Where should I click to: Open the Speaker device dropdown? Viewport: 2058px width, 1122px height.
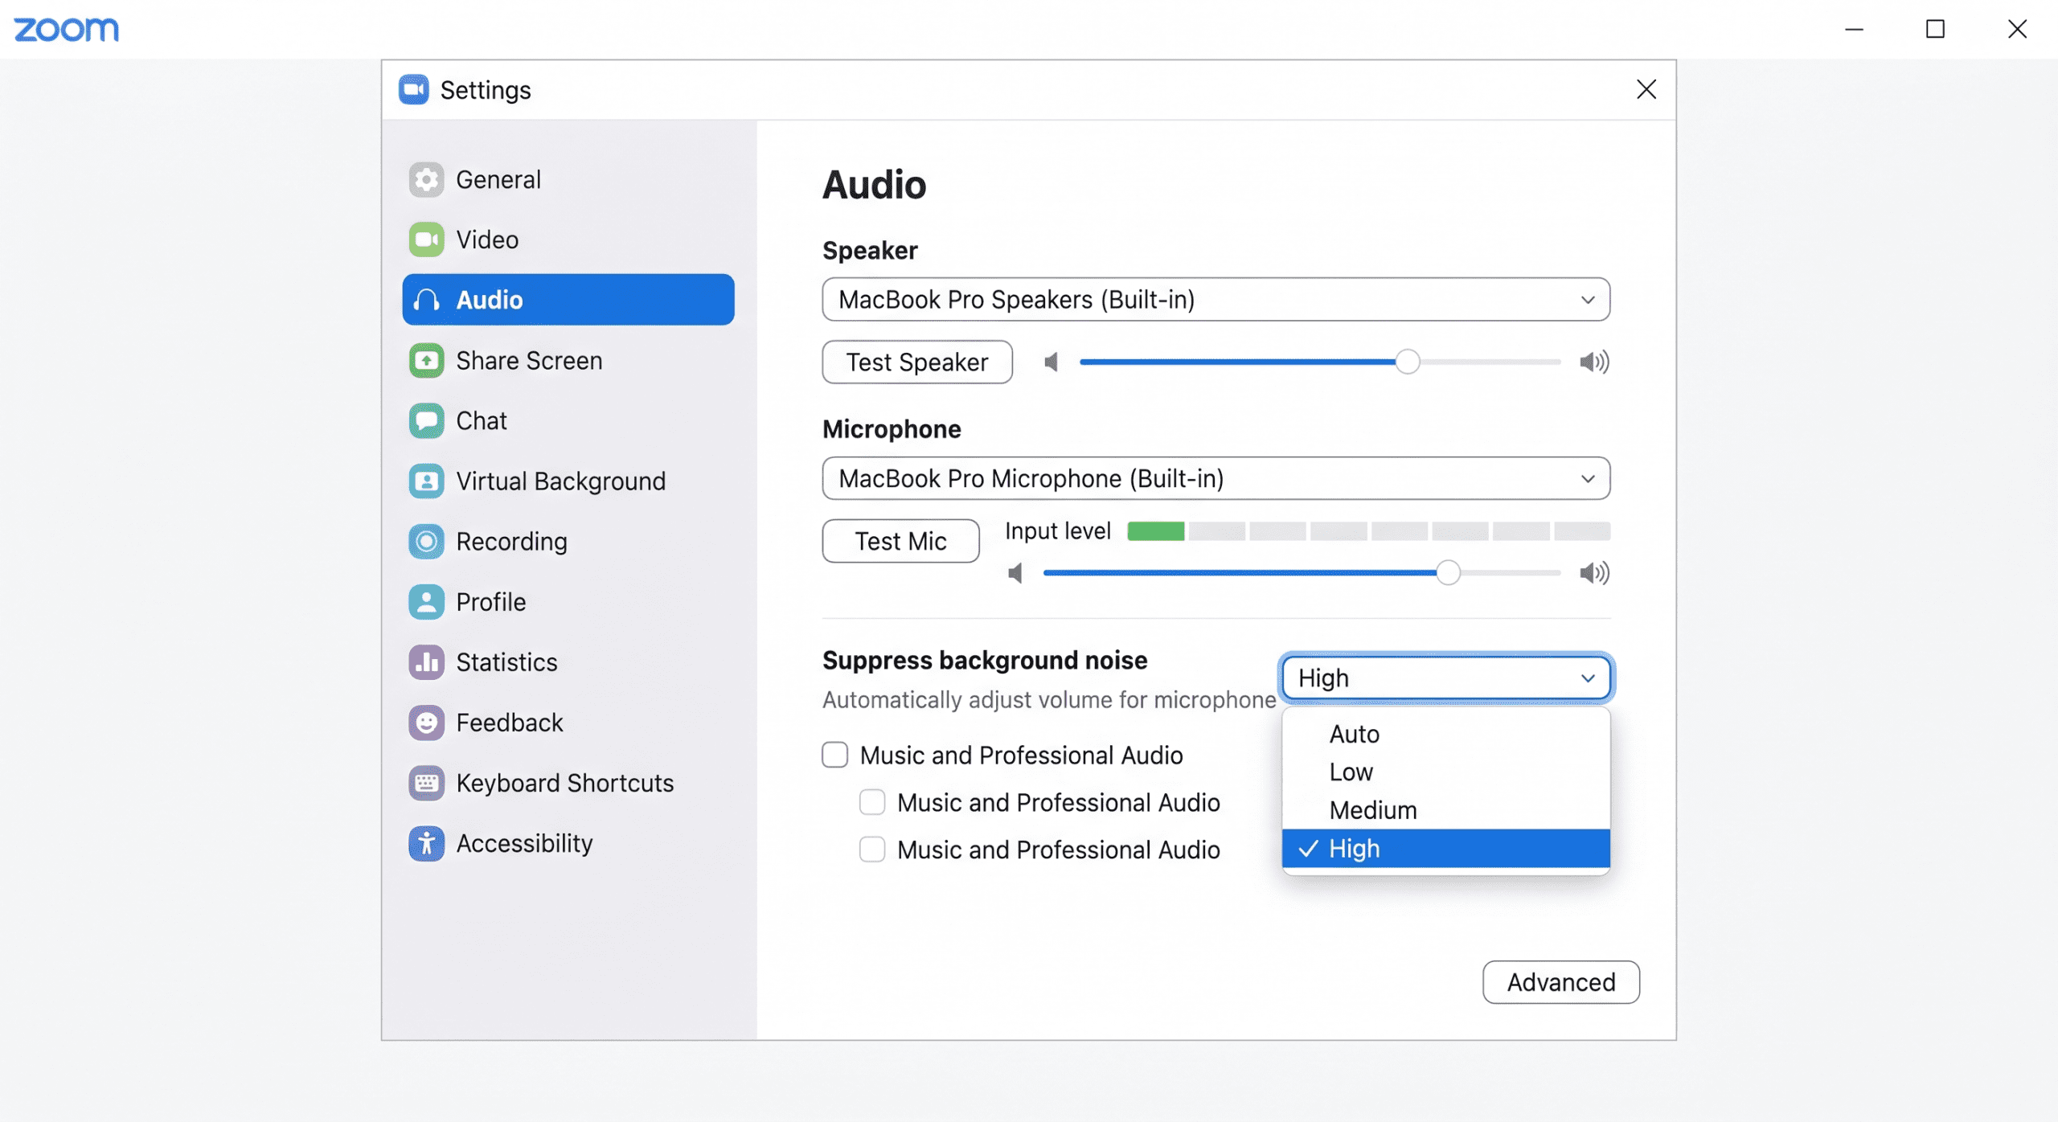(1216, 300)
